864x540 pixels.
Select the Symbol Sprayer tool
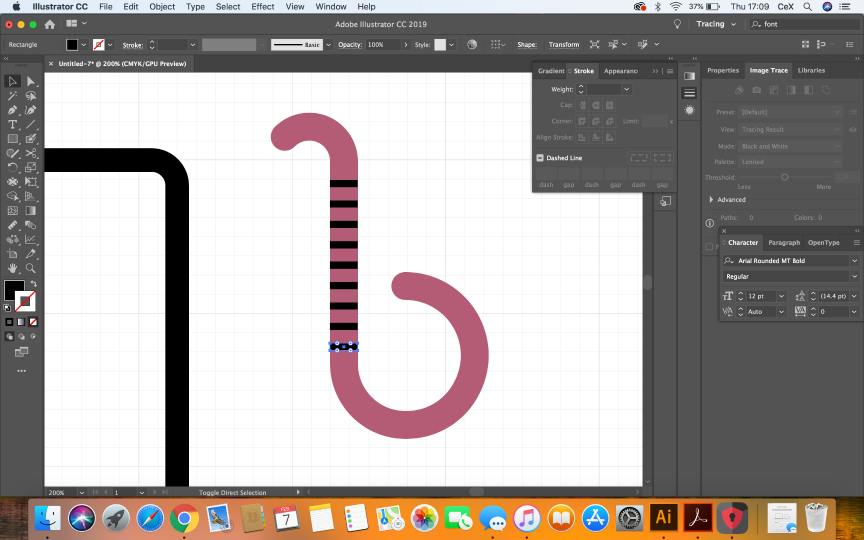(12, 239)
